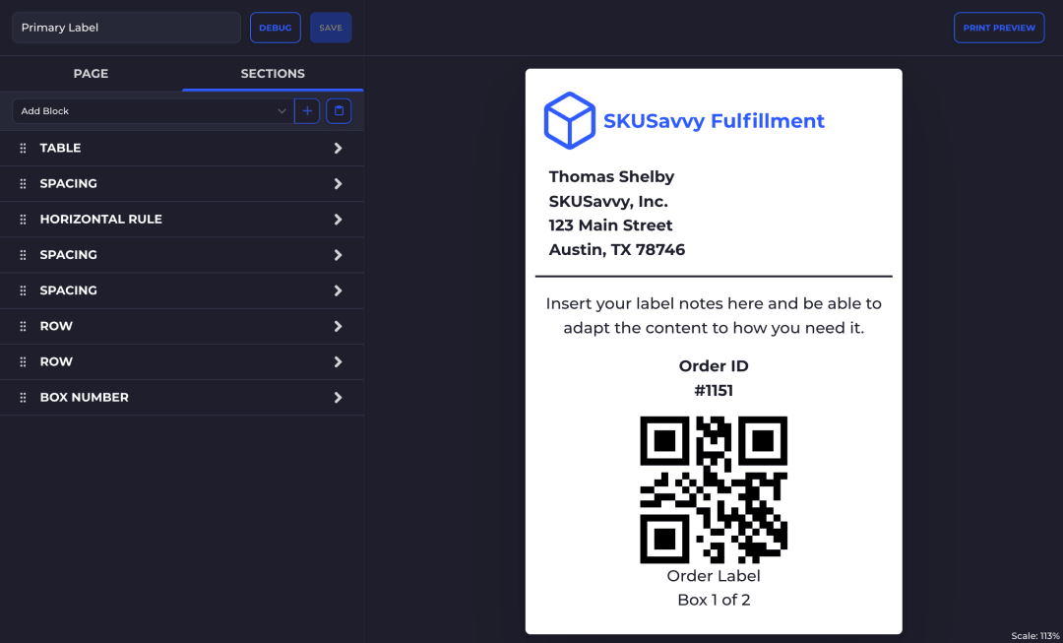Image resolution: width=1063 pixels, height=643 pixels.
Task: Click drag handle beside HORIZONTAL RULE
Action: pyautogui.click(x=23, y=220)
